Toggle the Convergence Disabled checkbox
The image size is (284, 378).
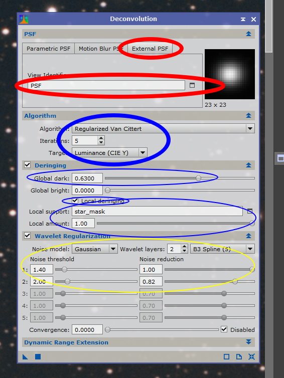[x=224, y=329]
